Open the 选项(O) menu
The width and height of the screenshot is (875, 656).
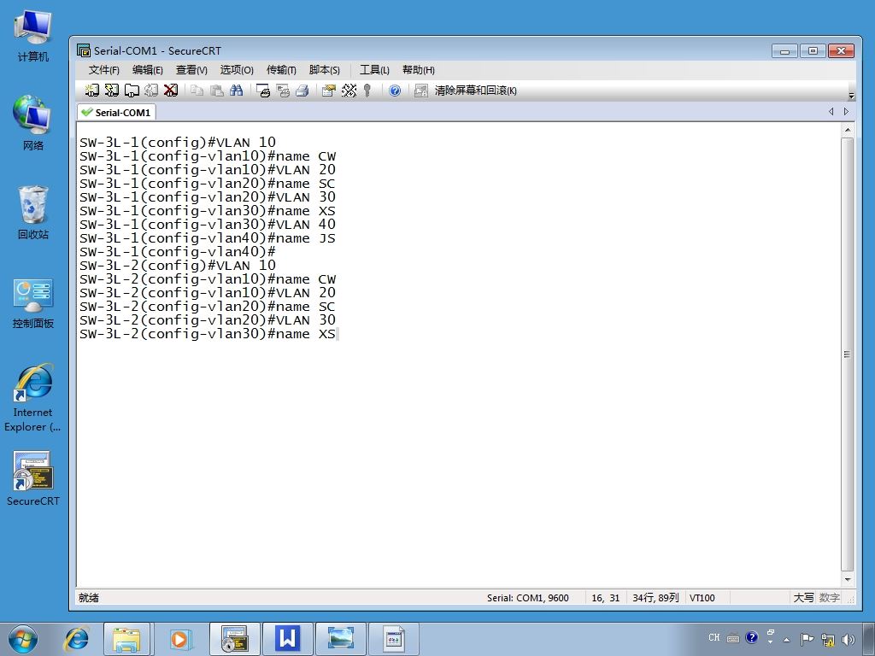(x=237, y=70)
